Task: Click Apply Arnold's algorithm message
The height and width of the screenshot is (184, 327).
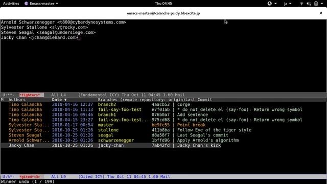Action: [x=208, y=140]
